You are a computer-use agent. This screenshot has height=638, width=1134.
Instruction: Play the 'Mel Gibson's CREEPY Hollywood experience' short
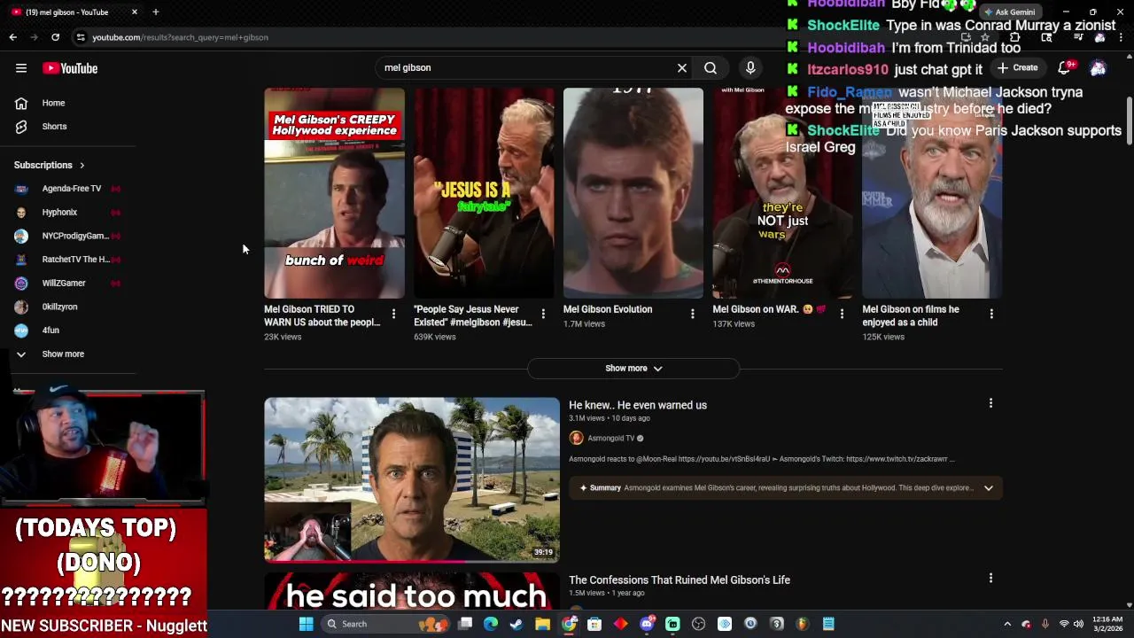[334, 192]
